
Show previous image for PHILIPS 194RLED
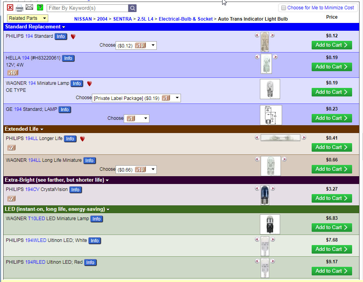click(257, 261)
